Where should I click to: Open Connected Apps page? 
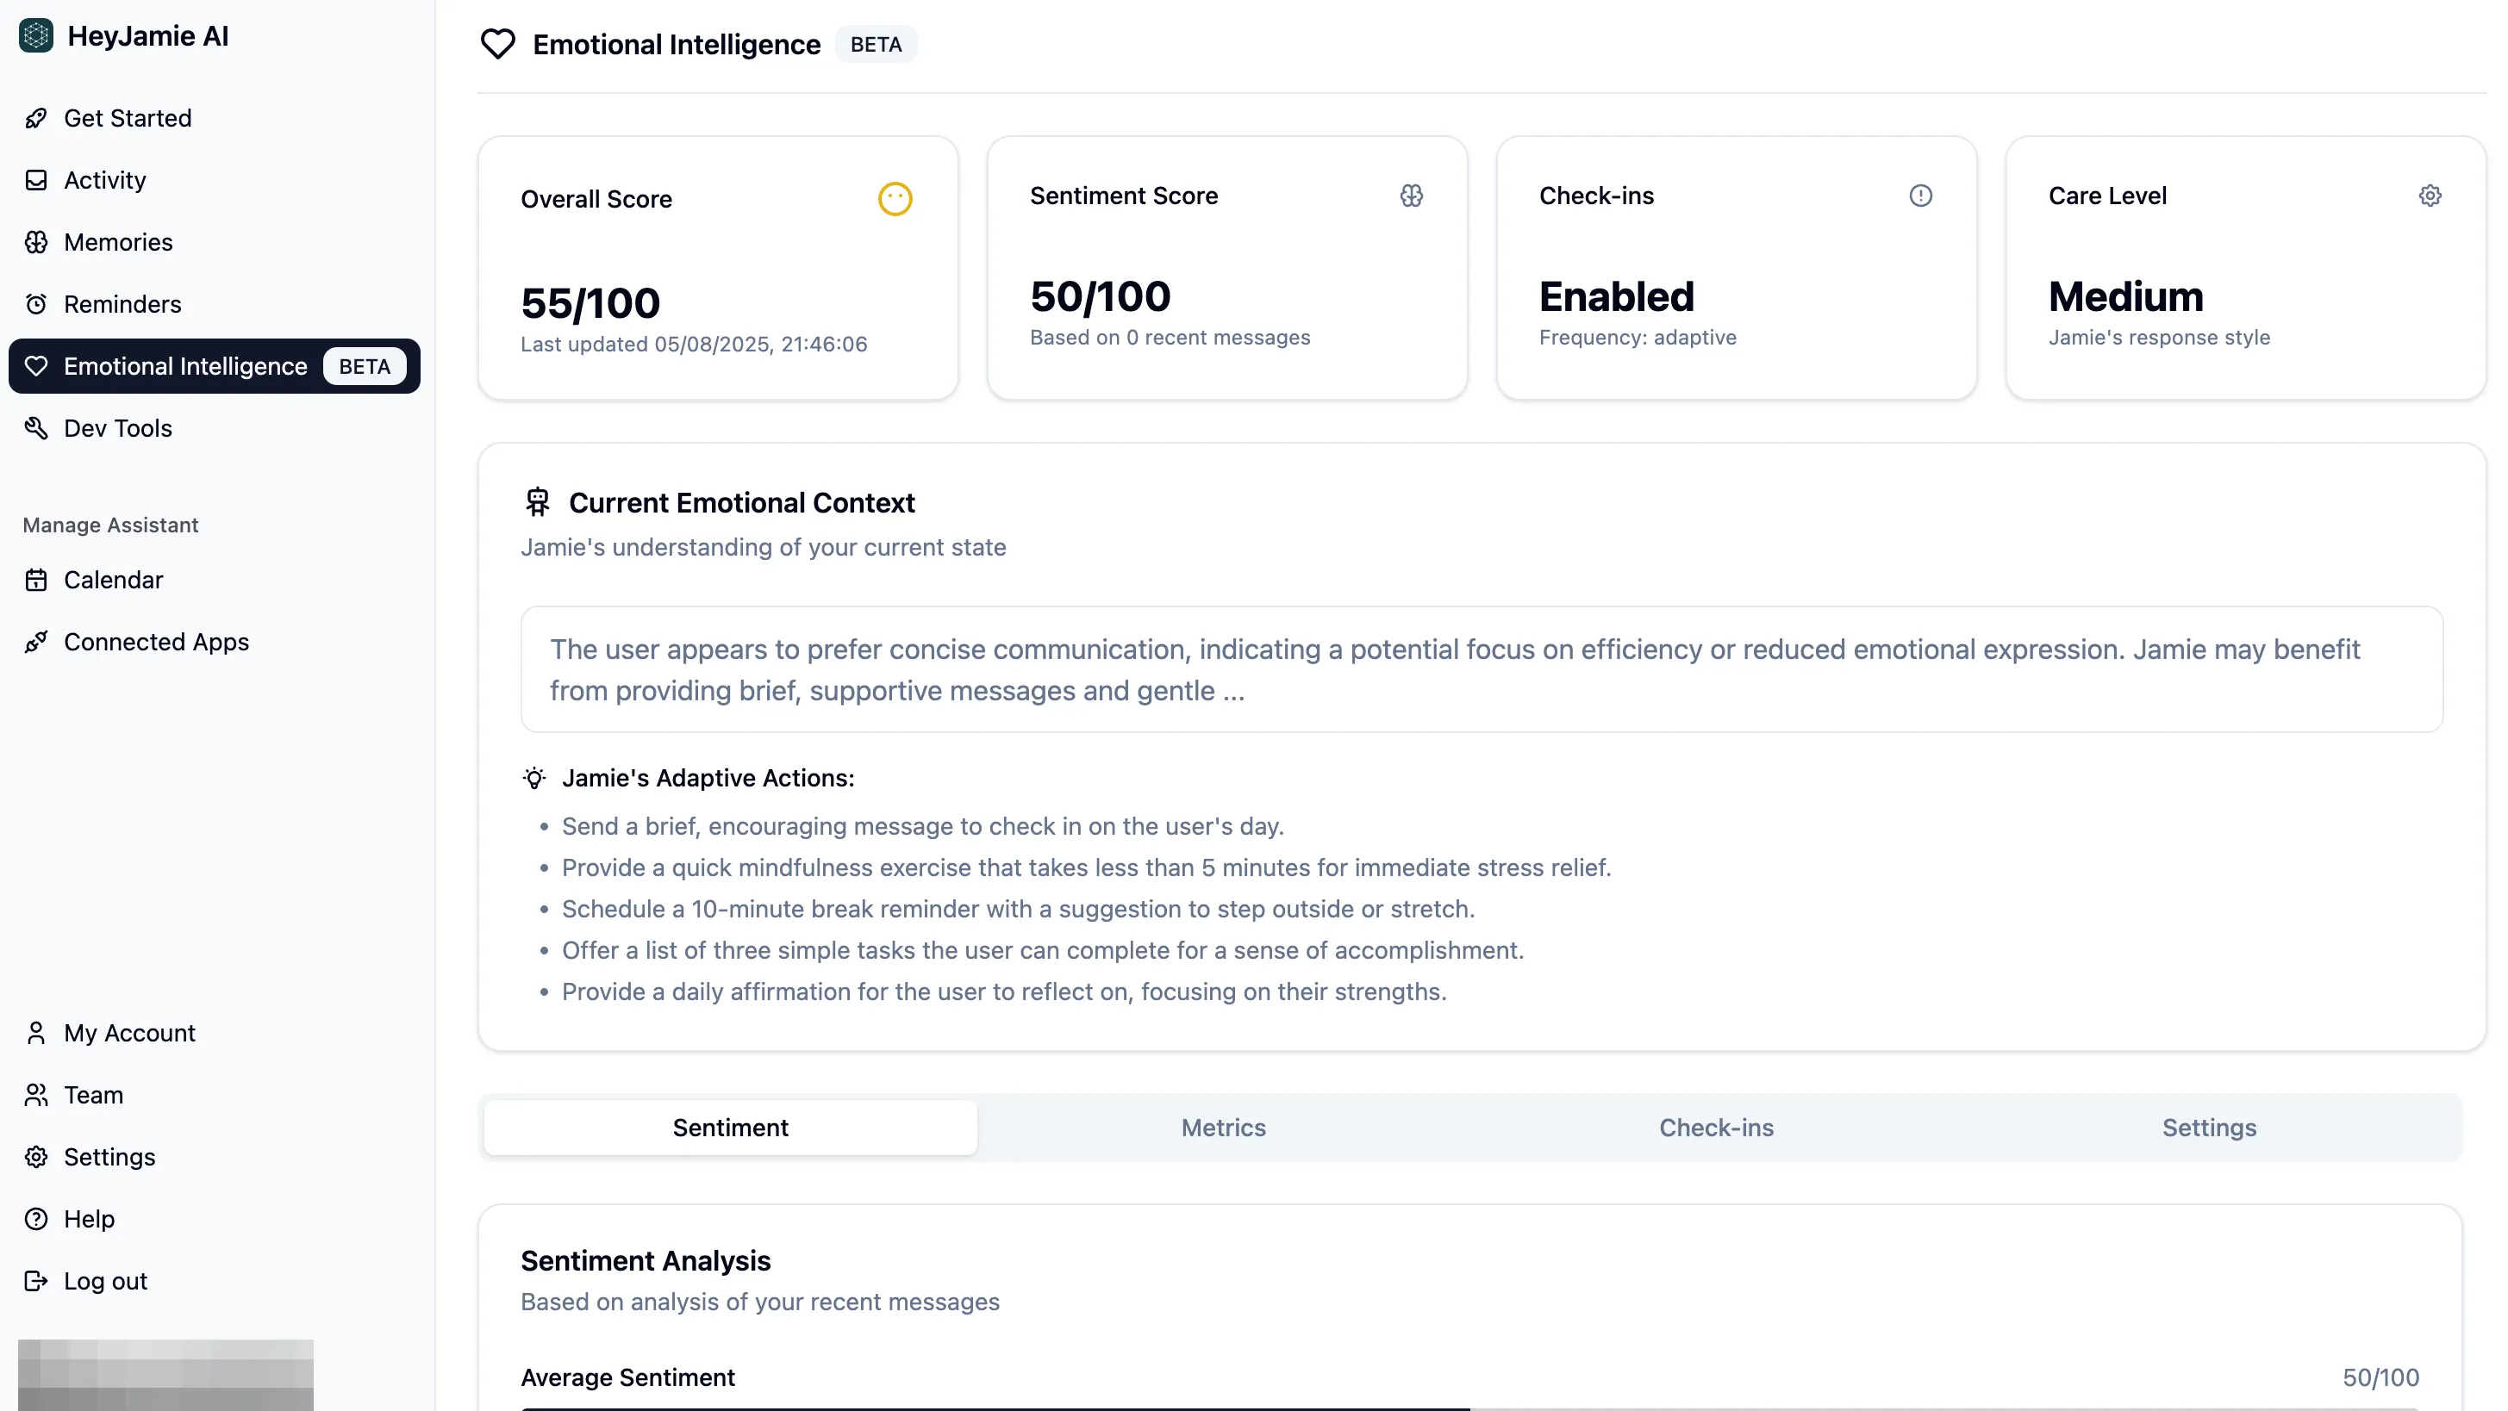156,643
